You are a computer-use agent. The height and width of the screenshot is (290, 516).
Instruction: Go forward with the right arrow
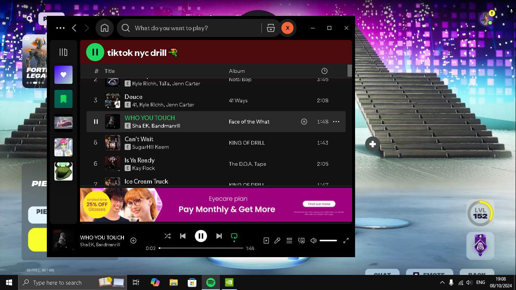click(87, 28)
